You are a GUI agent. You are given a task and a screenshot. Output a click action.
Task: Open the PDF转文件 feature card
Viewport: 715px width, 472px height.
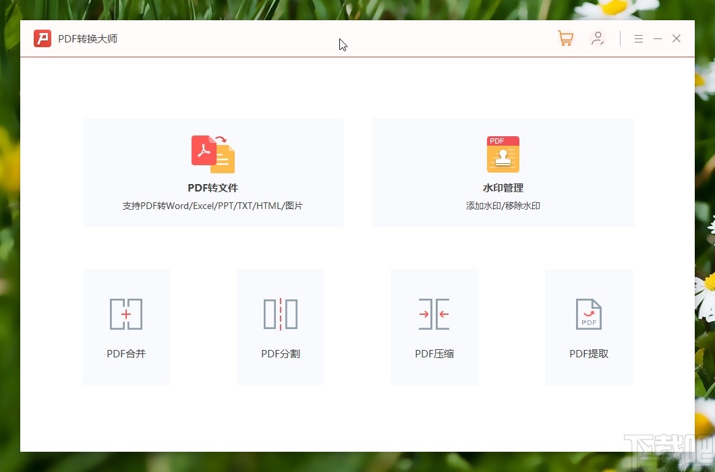212,172
